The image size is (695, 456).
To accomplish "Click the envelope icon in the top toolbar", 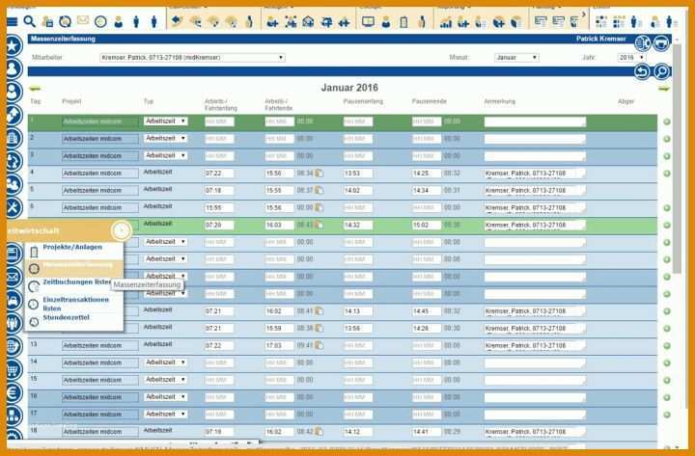I will pos(83,20).
